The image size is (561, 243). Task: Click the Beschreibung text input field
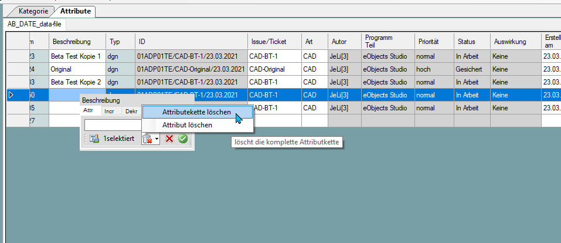point(113,124)
